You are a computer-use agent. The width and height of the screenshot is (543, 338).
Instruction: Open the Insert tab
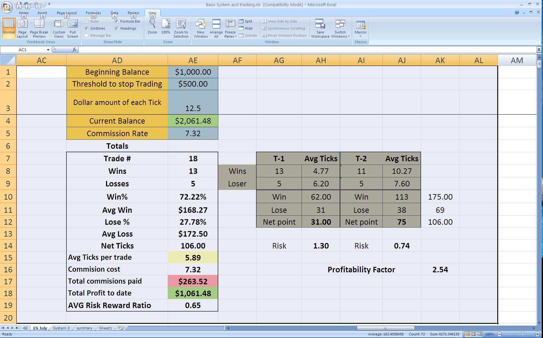[42, 13]
